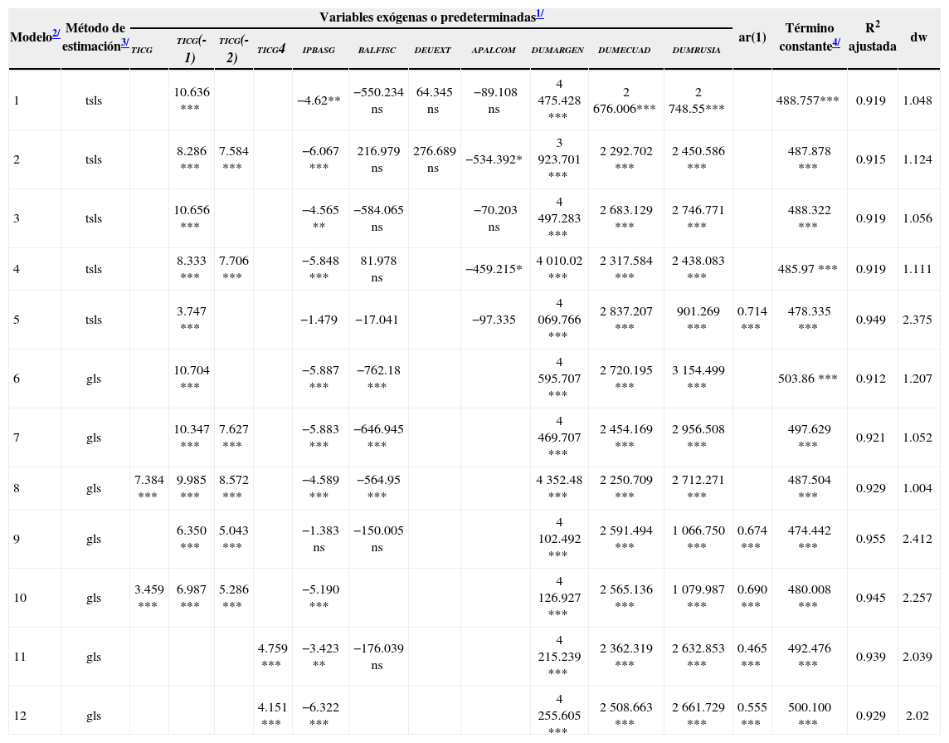Follow footnote 4 link after Término constante
The height and width of the screenshot is (743, 949).
836,42
